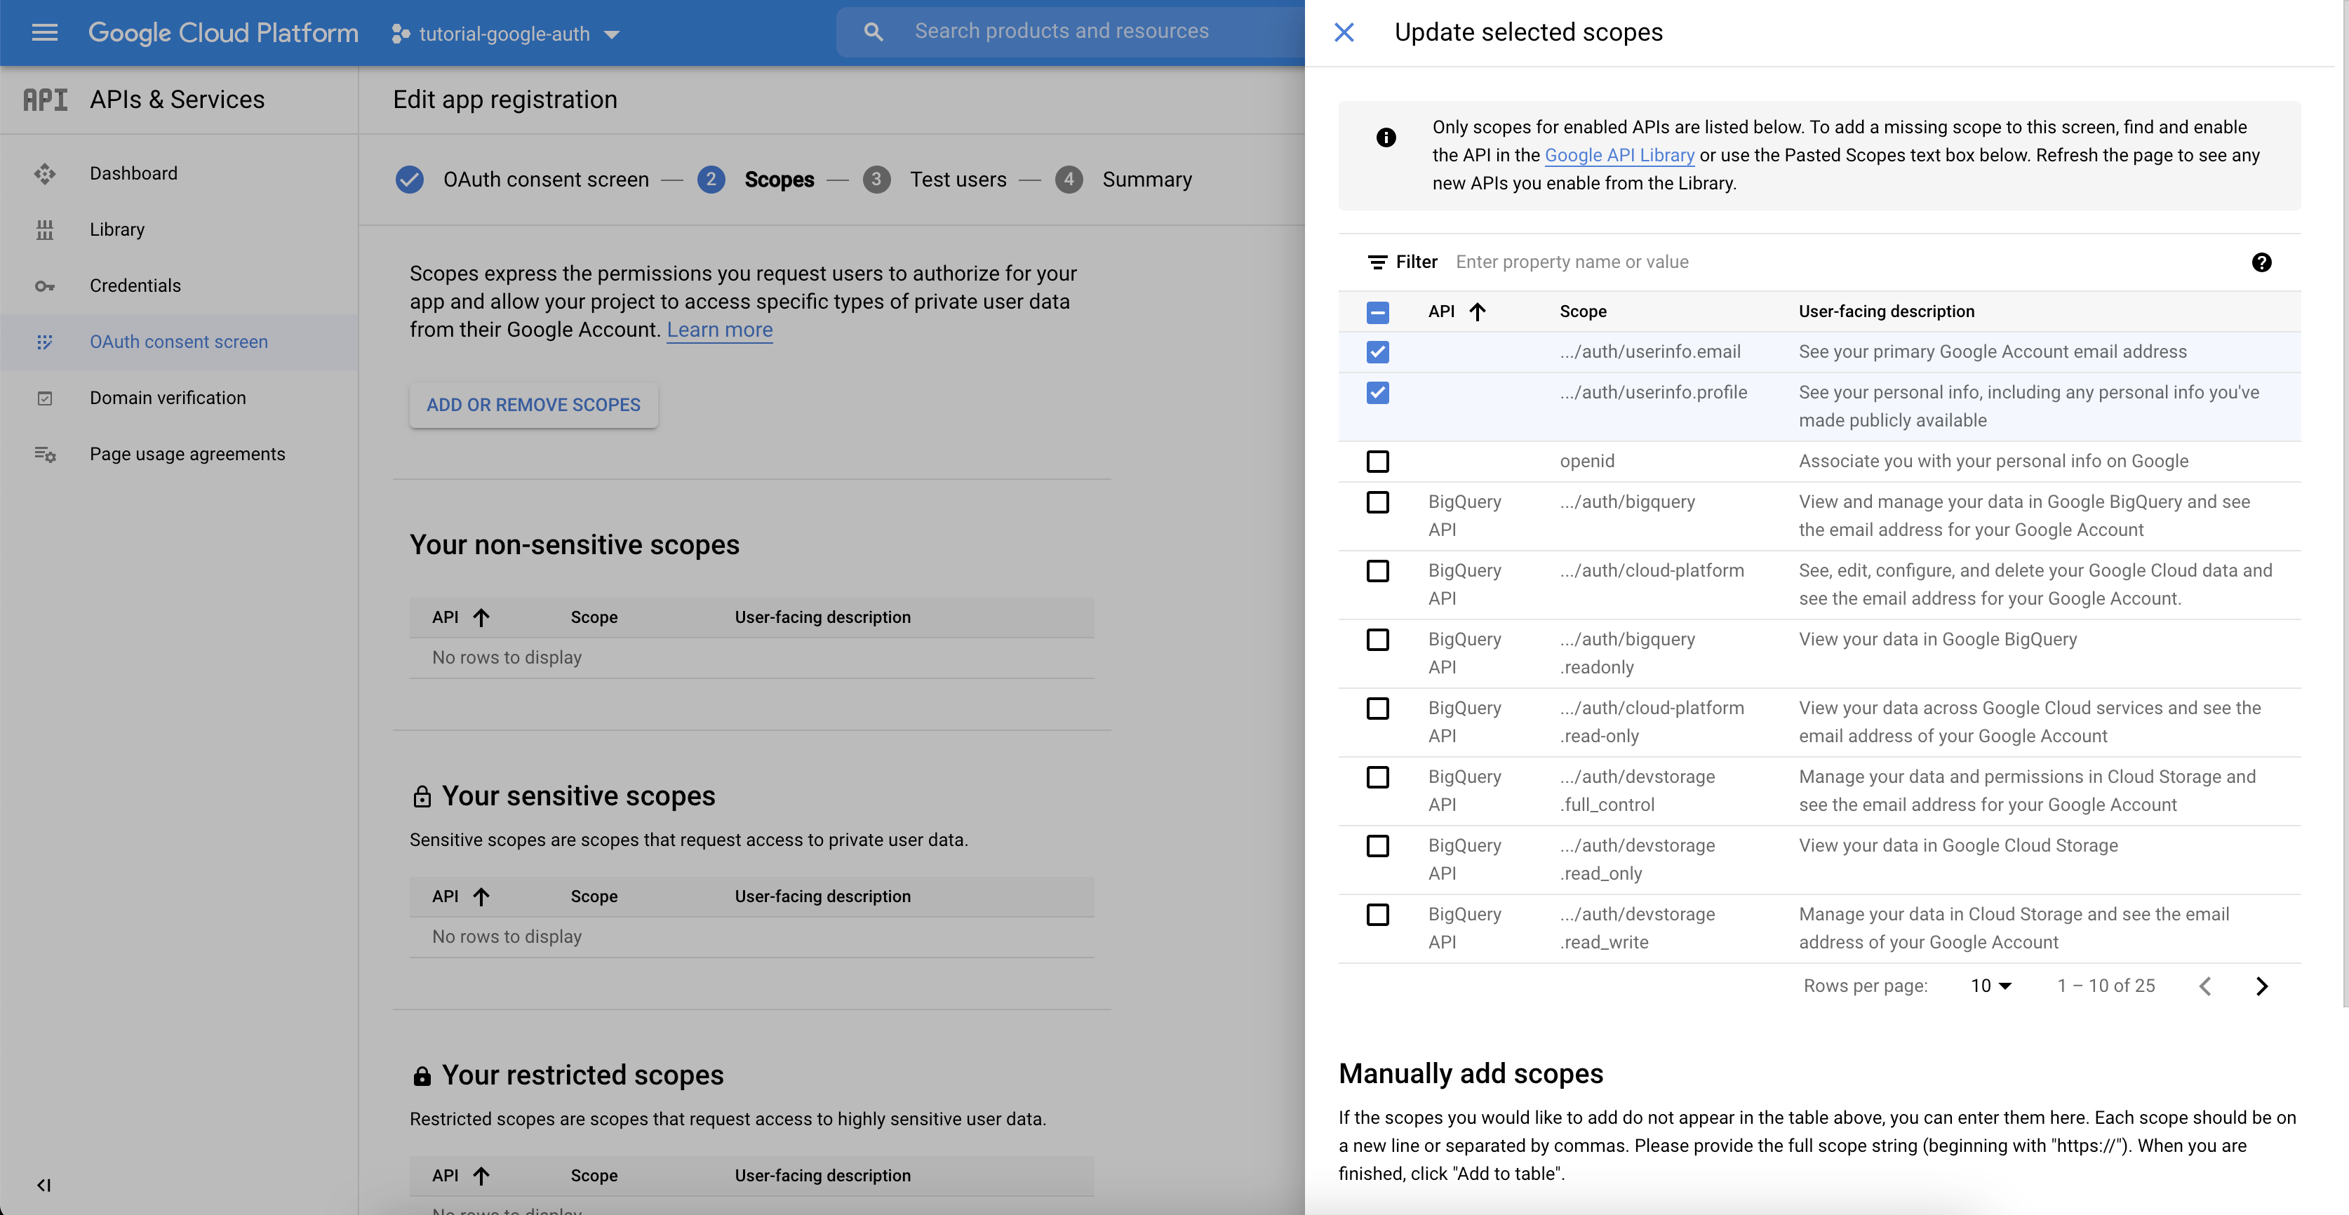Sort scopes table by API arrow
2349x1215 pixels.
point(1476,311)
